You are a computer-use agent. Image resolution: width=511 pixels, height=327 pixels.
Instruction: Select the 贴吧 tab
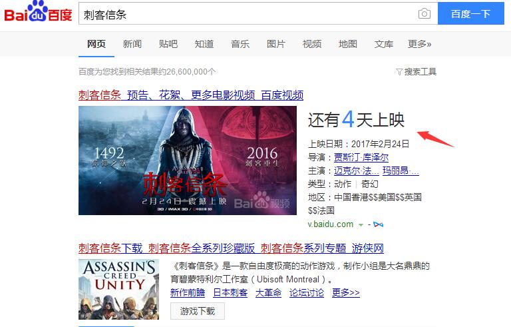pos(168,44)
